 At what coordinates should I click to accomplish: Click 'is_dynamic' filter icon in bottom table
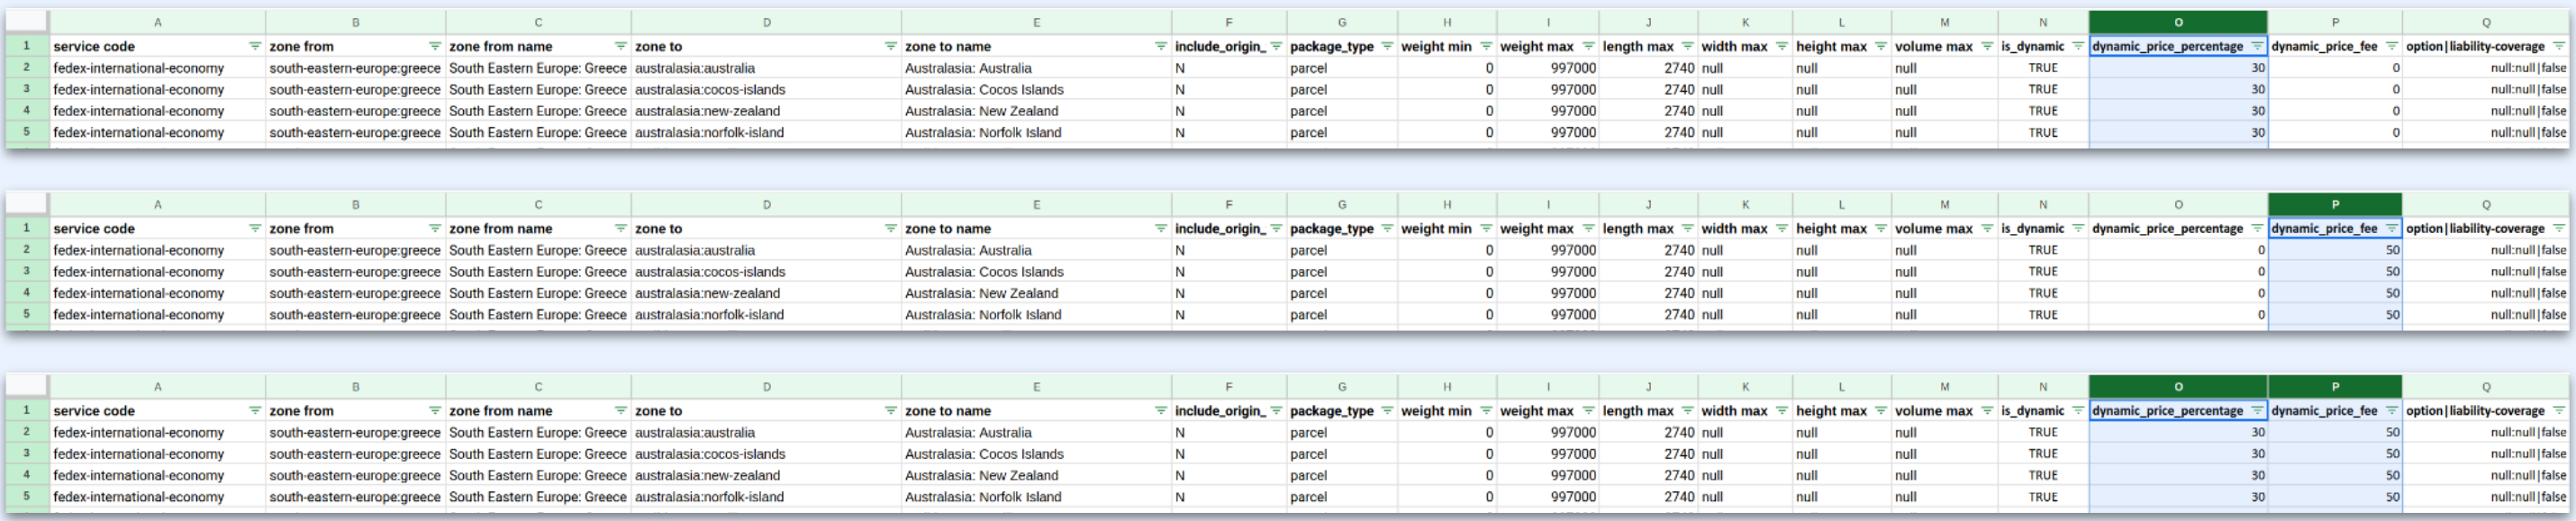2077,410
